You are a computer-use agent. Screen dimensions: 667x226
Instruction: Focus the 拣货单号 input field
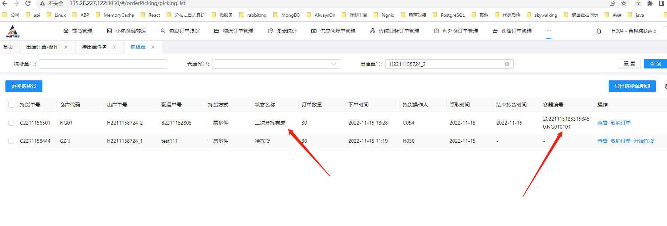[x=103, y=64]
